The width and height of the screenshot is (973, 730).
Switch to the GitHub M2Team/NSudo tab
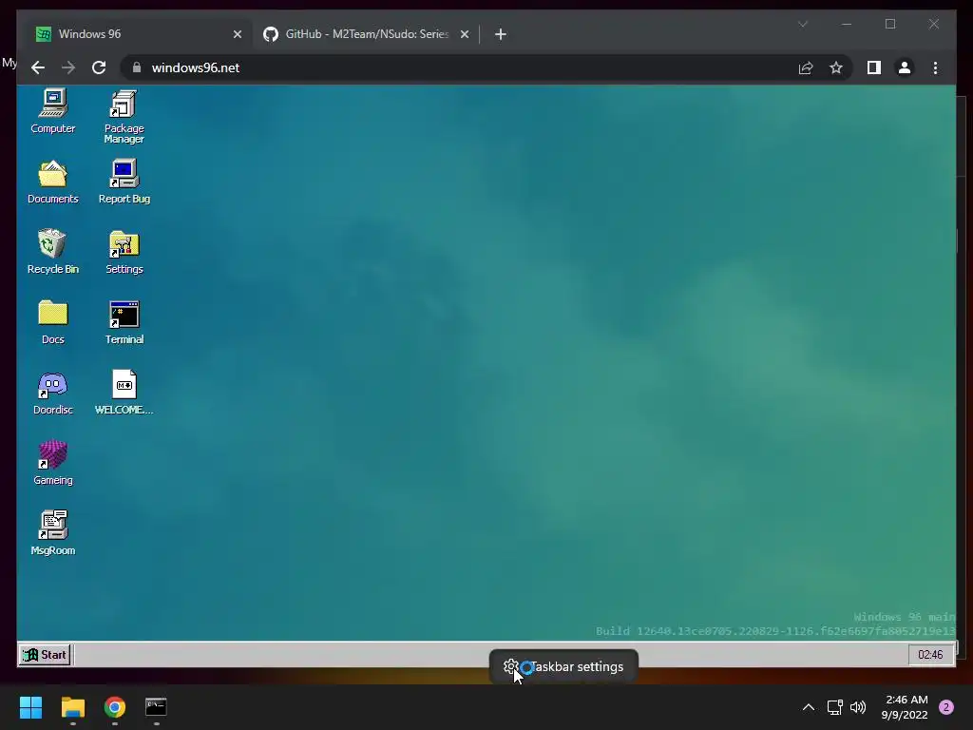[366, 34]
